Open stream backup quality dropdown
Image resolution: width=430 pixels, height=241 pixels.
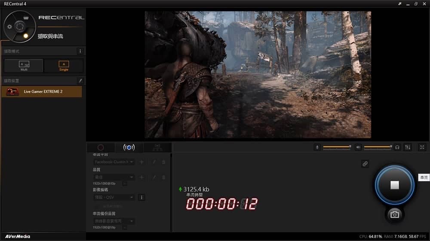click(114, 221)
